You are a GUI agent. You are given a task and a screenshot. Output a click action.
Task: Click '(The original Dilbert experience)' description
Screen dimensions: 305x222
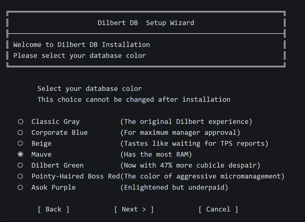186,122
